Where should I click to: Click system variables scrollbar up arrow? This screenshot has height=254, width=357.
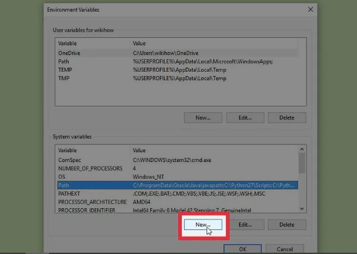(302, 149)
